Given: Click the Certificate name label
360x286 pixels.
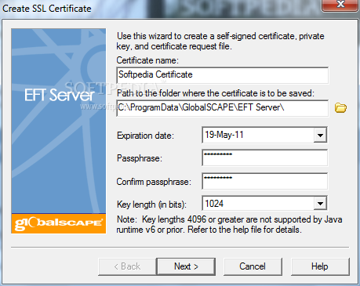Looking at the screenshot, I should point(147,60).
